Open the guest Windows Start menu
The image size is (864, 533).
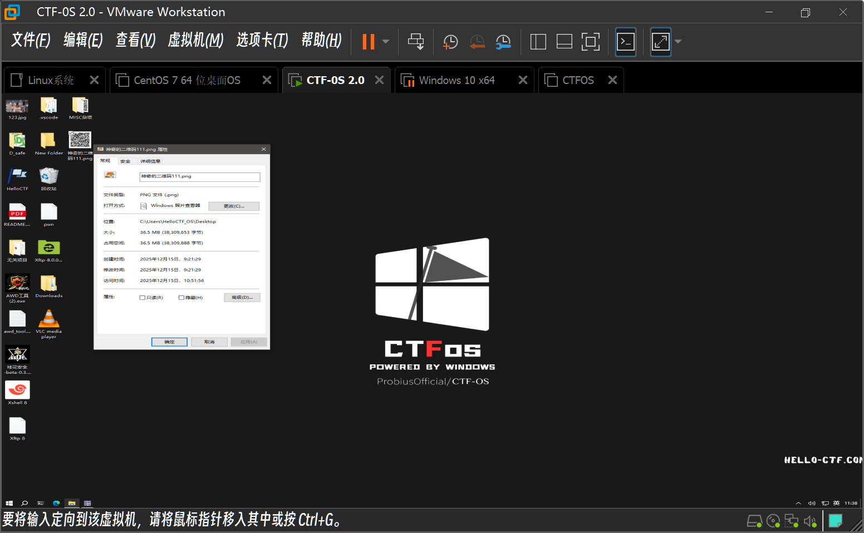pos(9,503)
